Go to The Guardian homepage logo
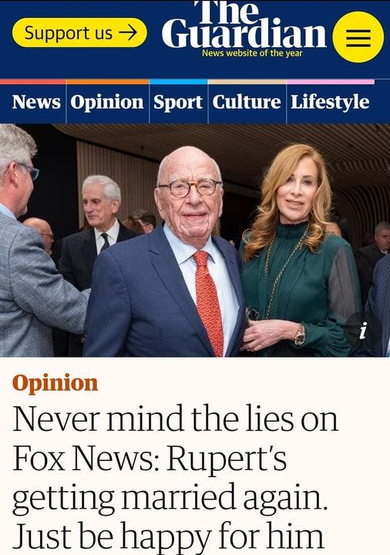 click(x=244, y=25)
